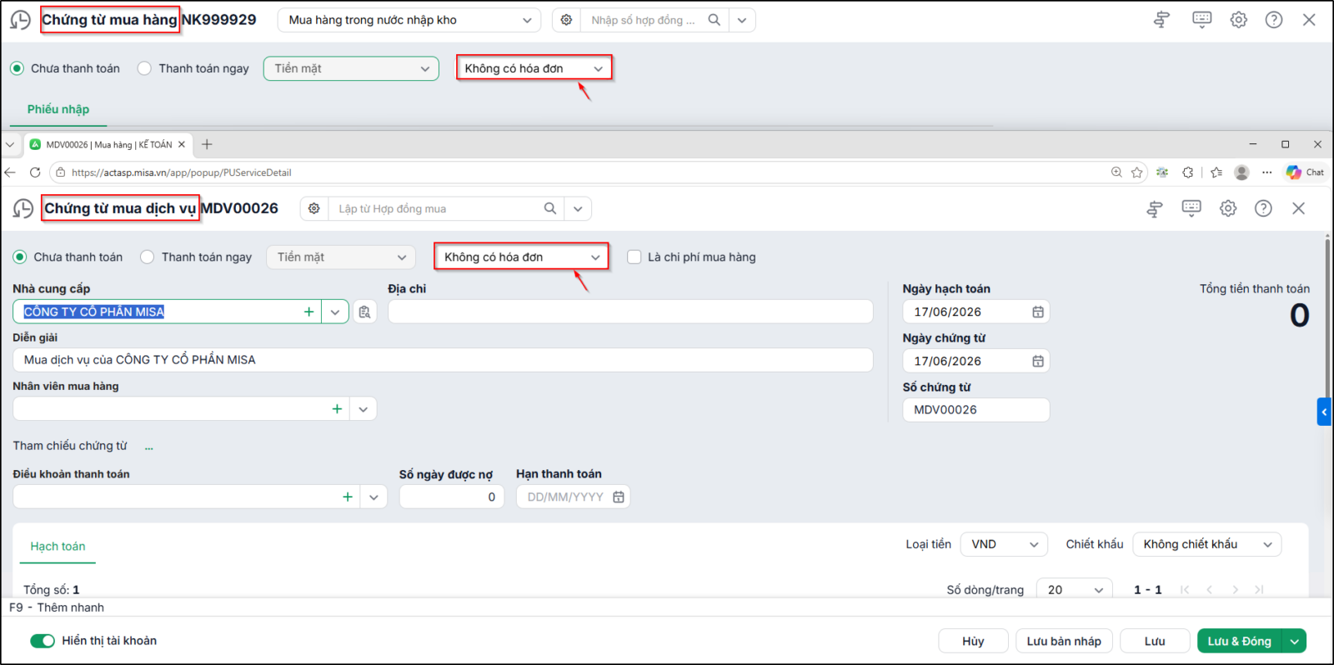Select MDV00026 Mua hàng browser tab
The width and height of the screenshot is (1334, 665).
tap(108, 144)
